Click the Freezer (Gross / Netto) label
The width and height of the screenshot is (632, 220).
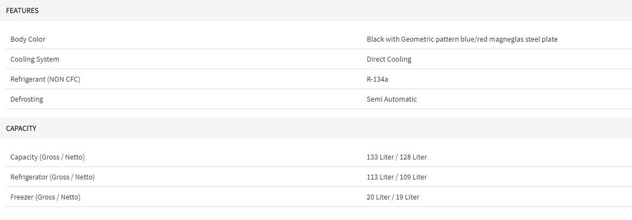(x=45, y=197)
